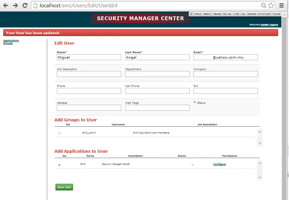Viewport: 289px width, 200px height.
Task: Open the Session debug panel
Action: (x=207, y=14)
